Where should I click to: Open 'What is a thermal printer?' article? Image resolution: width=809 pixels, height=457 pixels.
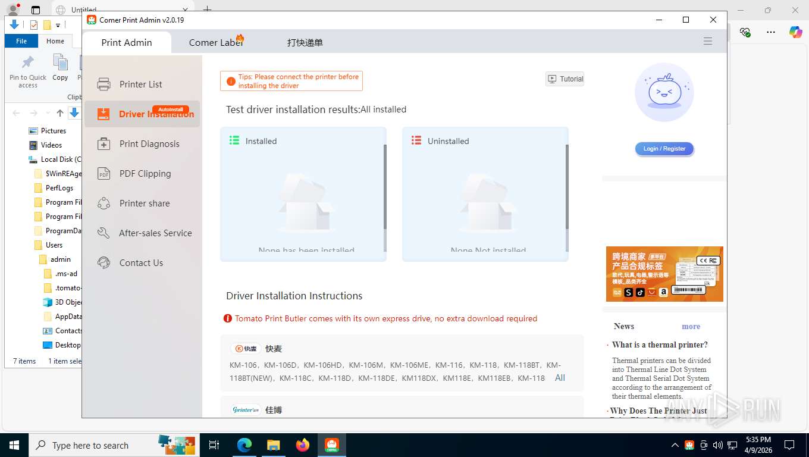pos(660,345)
